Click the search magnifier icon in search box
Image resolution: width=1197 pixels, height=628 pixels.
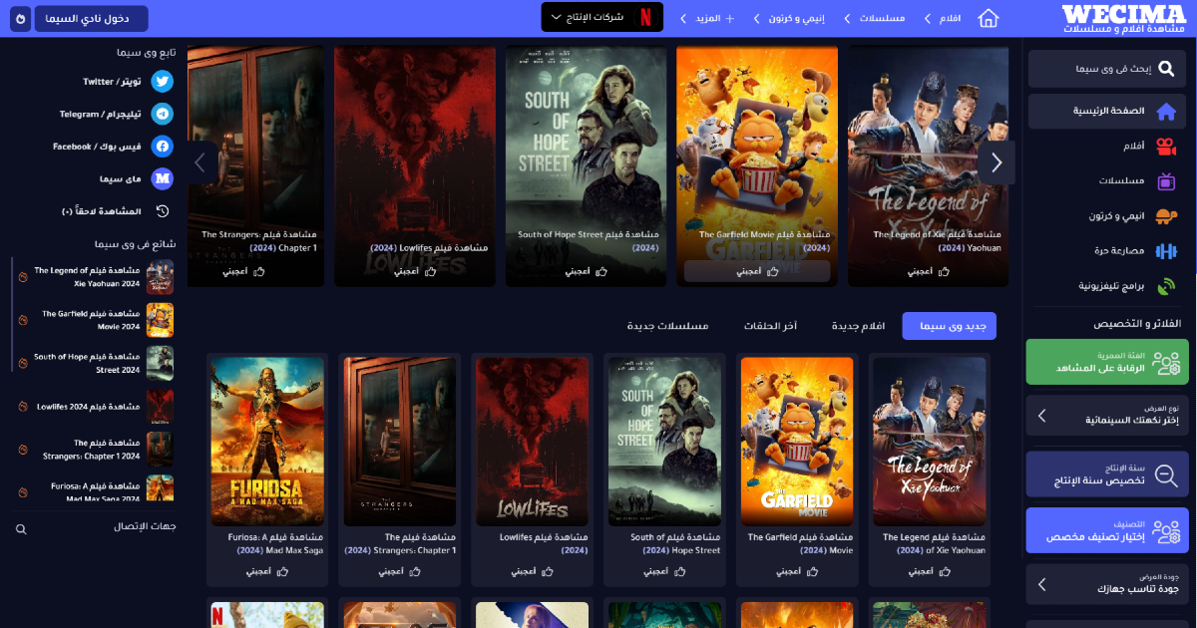click(1166, 69)
